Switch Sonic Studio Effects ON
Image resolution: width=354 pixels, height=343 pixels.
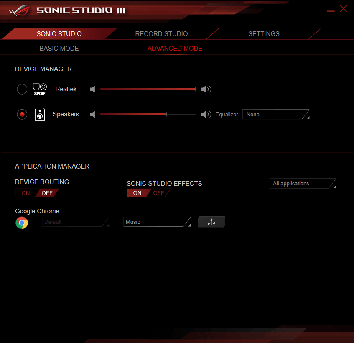(137, 193)
